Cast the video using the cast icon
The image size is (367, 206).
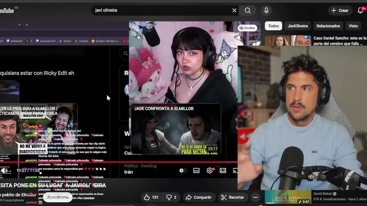235,170
